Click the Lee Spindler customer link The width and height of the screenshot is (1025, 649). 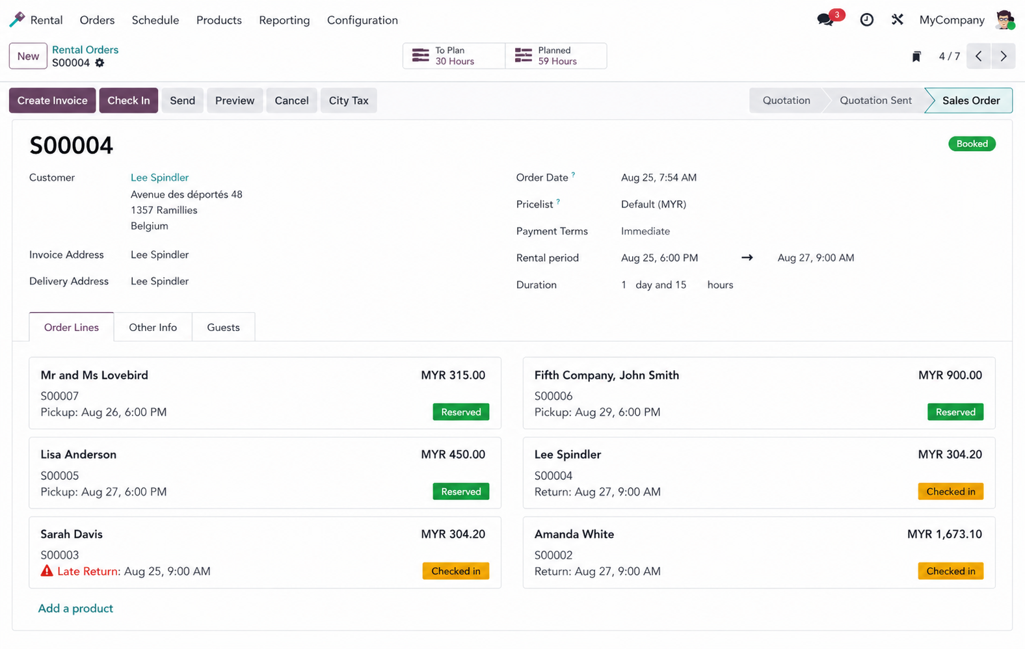tap(159, 178)
